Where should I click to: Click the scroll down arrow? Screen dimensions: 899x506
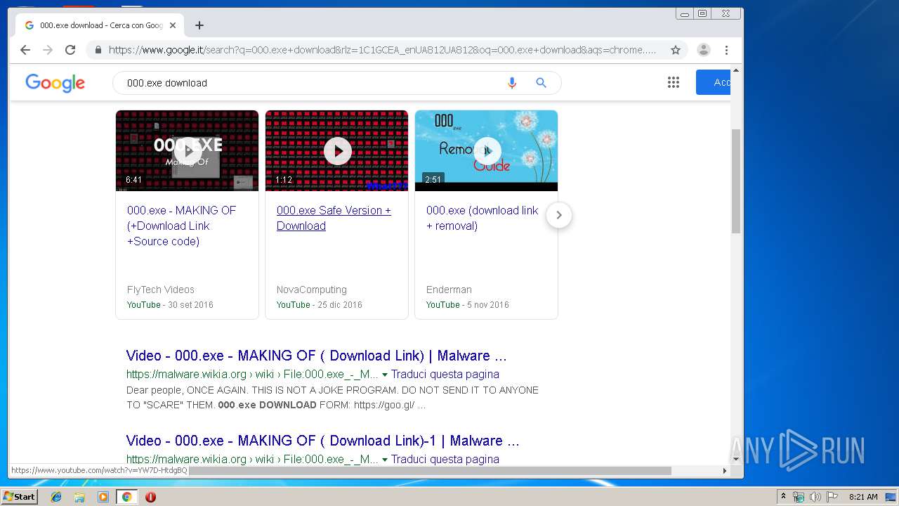[736, 459]
